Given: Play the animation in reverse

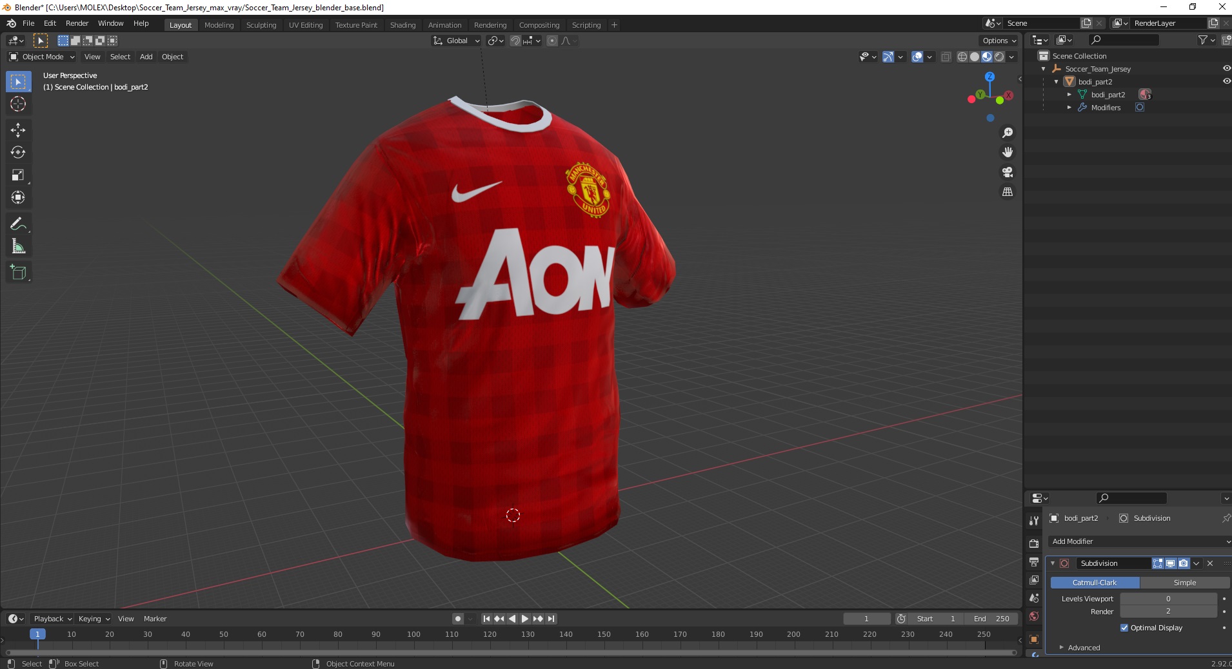Looking at the screenshot, I should click(512, 619).
